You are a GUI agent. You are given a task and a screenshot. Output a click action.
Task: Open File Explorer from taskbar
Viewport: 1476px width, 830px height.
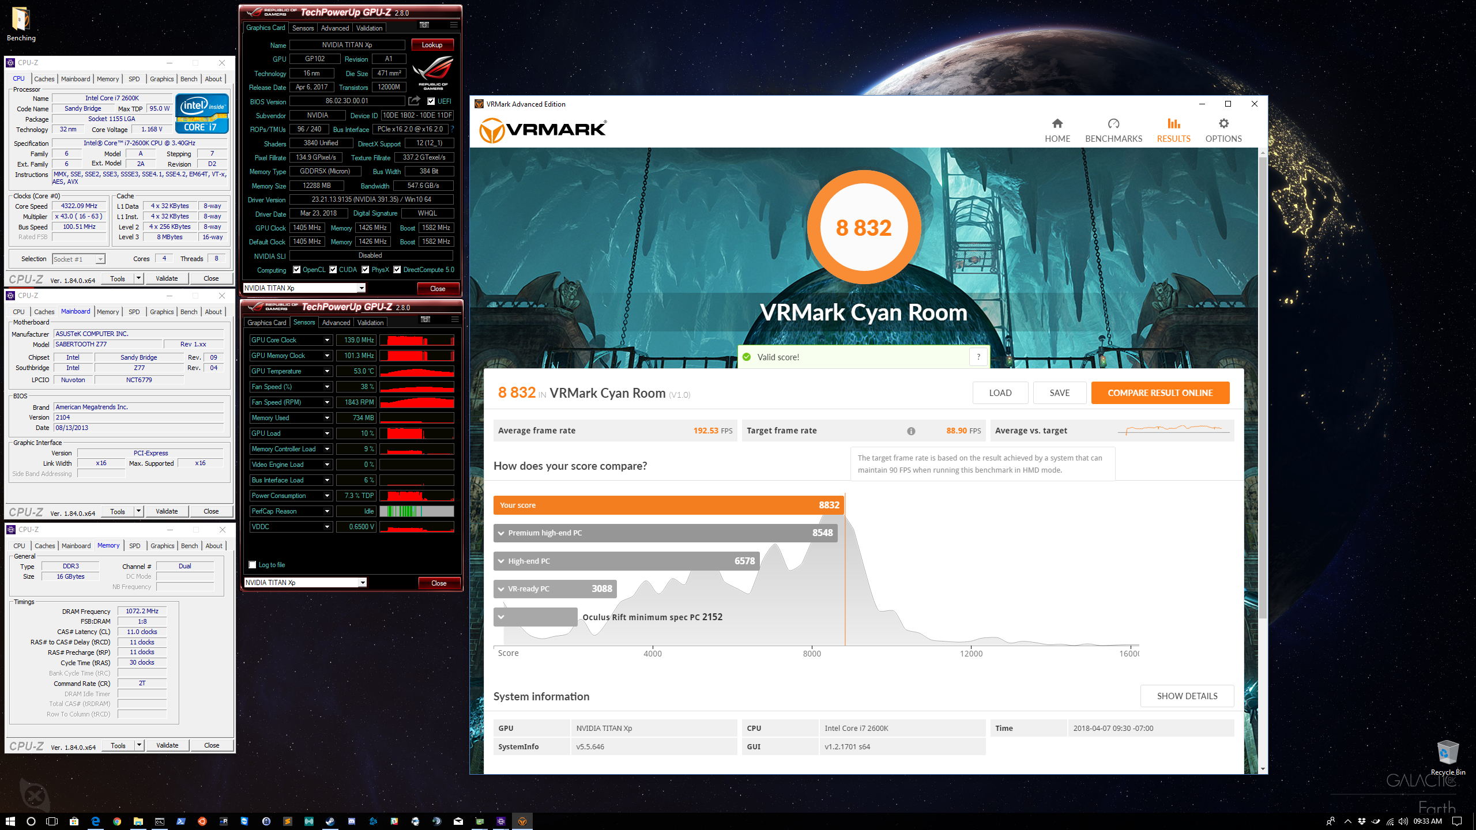pyautogui.click(x=138, y=821)
